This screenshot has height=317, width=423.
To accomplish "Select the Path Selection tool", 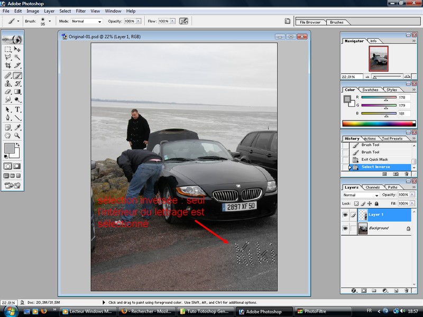I will click(x=8, y=109).
